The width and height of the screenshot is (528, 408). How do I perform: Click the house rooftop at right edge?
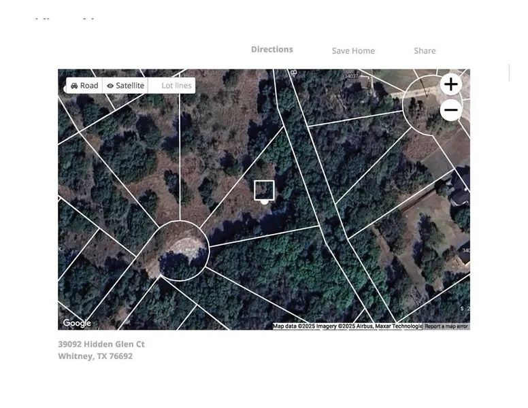pyautogui.click(x=460, y=197)
